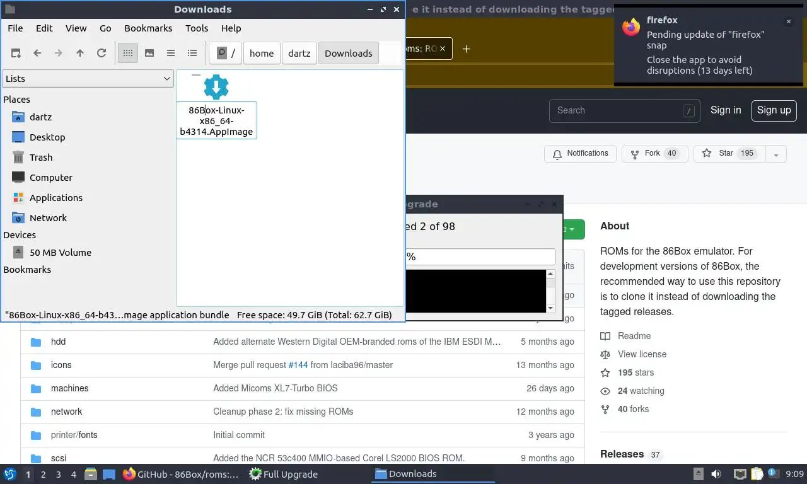Open the Edit menu
807x484 pixels.
pos(44,28)
